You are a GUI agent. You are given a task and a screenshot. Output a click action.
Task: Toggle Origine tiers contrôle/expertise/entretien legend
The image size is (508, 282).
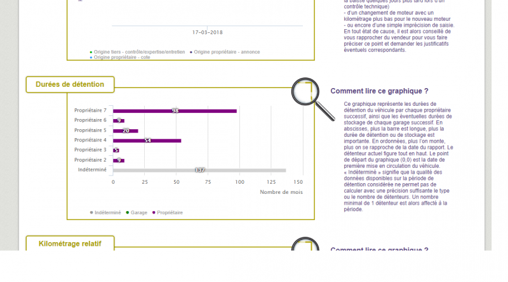pyautogui.click(x=137, y=52)
